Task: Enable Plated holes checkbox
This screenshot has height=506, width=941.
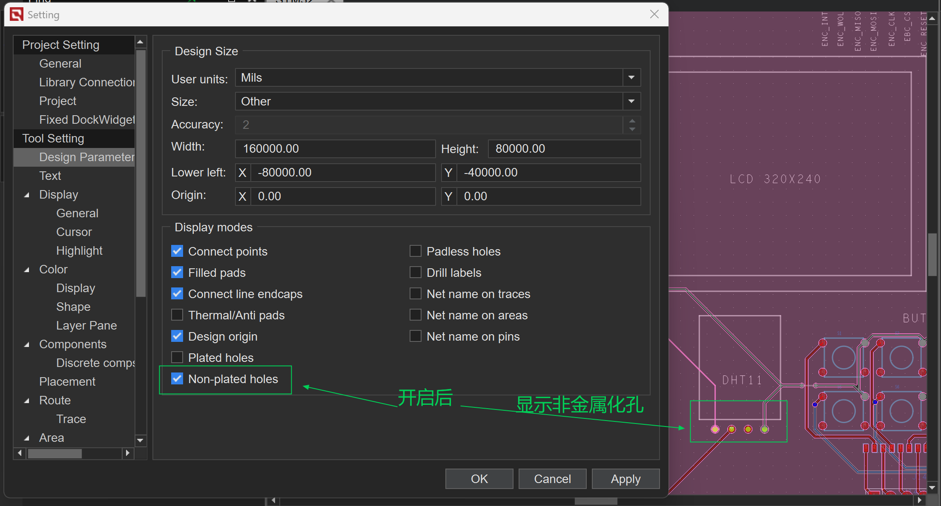Action: click(177, 358)
